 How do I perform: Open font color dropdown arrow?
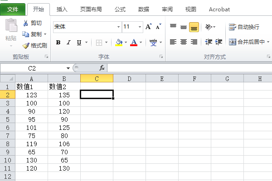141,42
